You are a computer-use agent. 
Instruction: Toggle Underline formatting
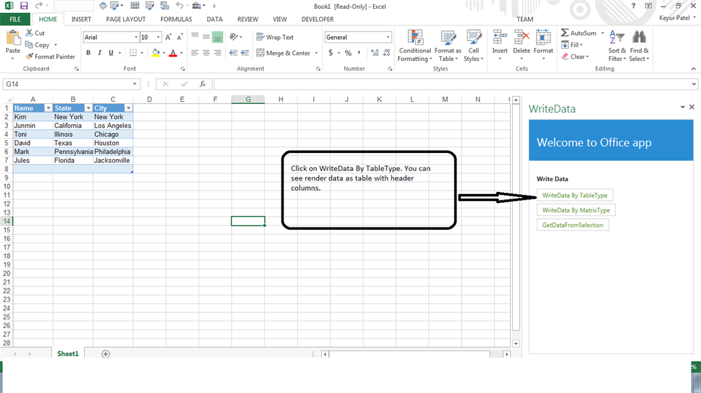coord(111,53)
